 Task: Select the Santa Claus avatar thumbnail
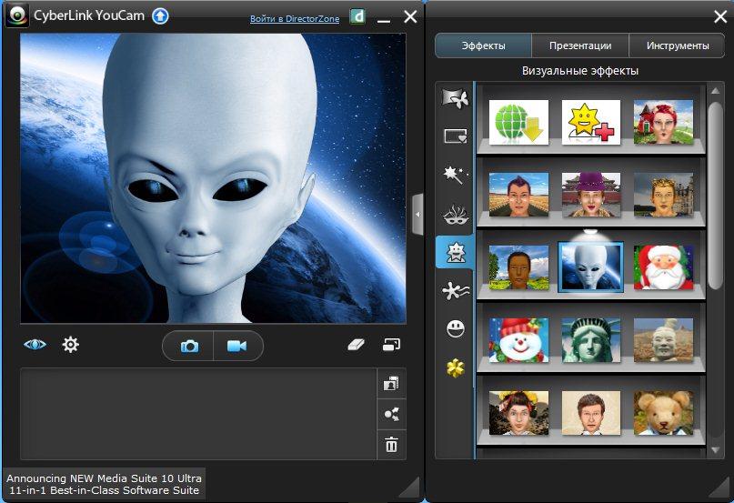[663, 267]
